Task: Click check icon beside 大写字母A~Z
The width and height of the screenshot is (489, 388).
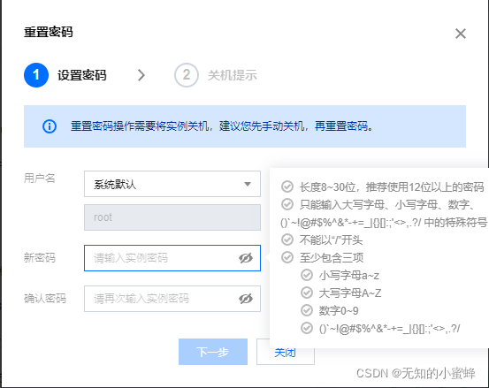Action: coord(307,293)
